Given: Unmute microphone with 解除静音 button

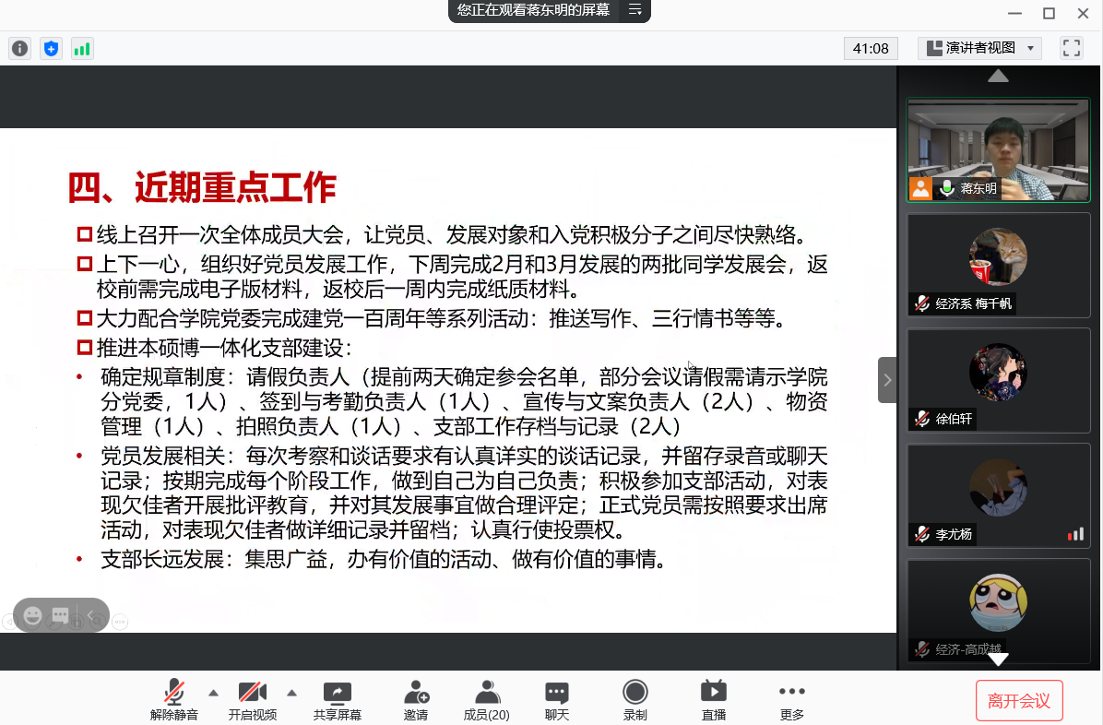Looking at the screenshot, I should 174,700.
